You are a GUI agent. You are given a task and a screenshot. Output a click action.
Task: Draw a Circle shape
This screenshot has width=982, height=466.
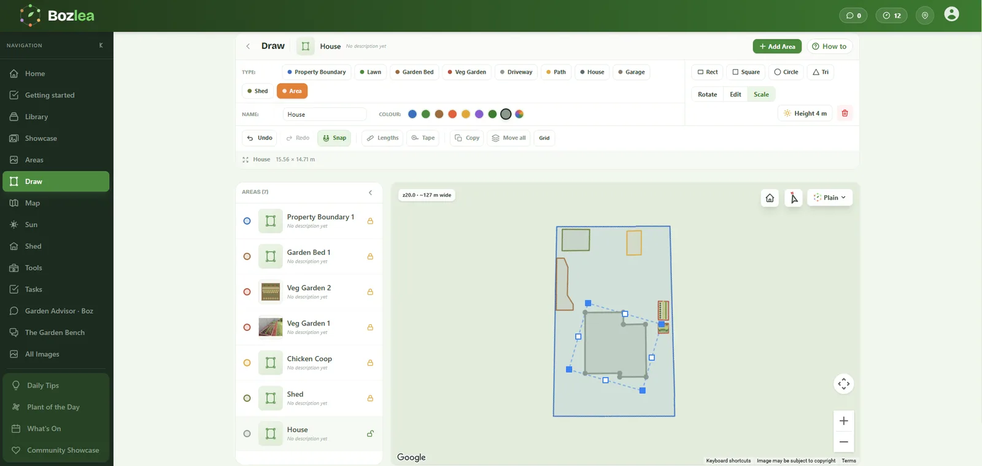point(786,72)
